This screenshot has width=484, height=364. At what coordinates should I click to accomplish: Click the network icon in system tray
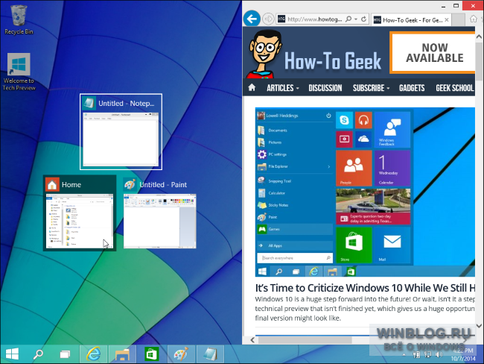428,355
